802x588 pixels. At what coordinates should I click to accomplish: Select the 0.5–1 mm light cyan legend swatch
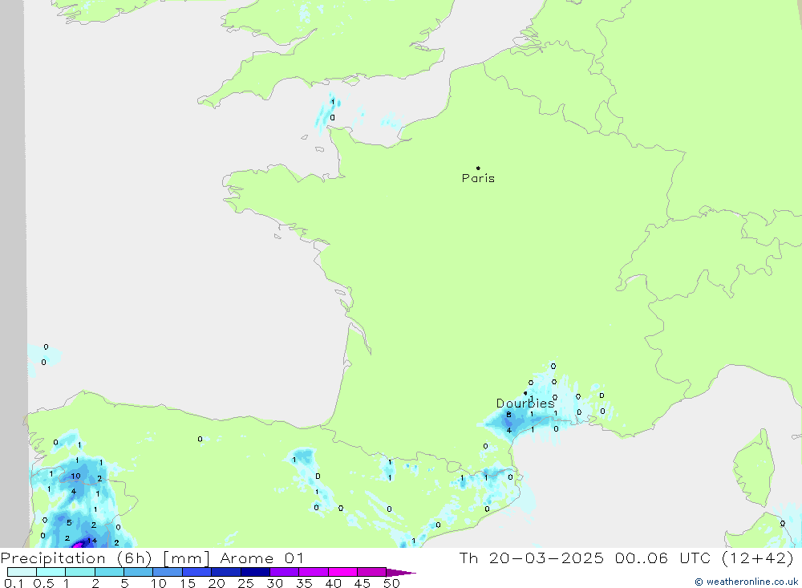(51, 572)
